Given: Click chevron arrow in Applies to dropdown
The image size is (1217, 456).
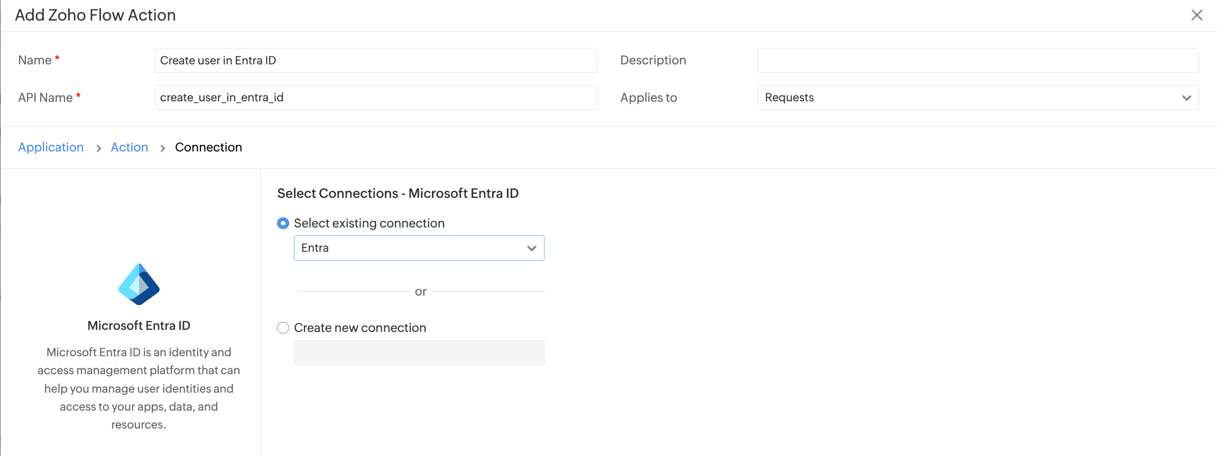Looking at the screenshot, I should [x=1186, y=98].
